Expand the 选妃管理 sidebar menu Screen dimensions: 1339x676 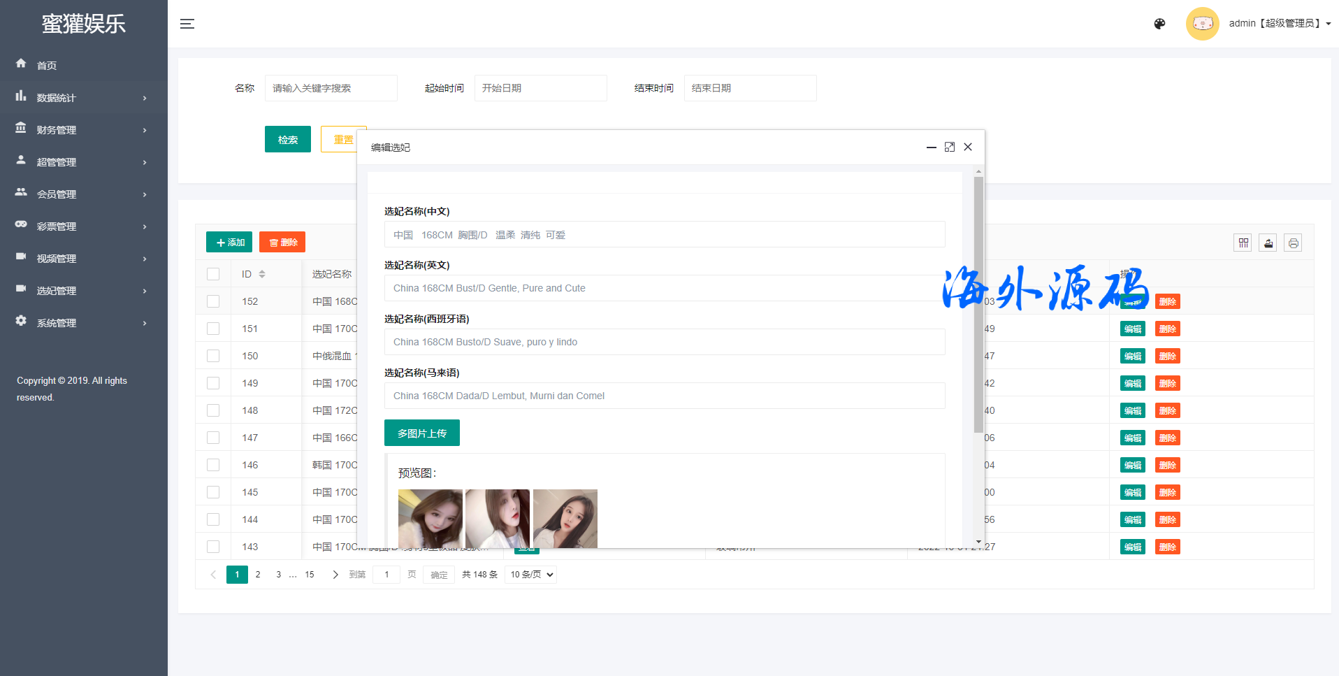82,291
